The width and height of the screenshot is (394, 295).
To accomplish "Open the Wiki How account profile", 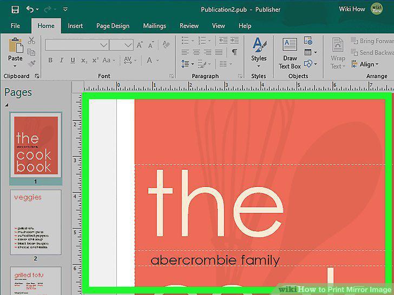I will pyautogui.click(x=360, y=9).
